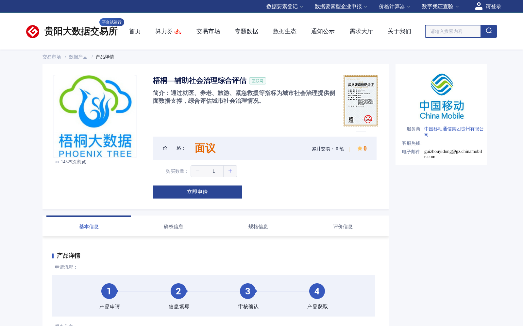Open the 交易市场 menu item

tap(208, 31)
